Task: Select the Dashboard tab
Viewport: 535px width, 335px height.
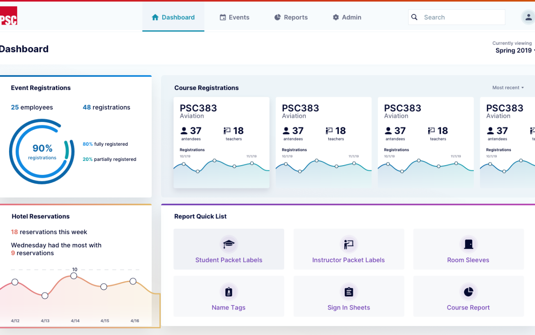Action: (173, 17)
